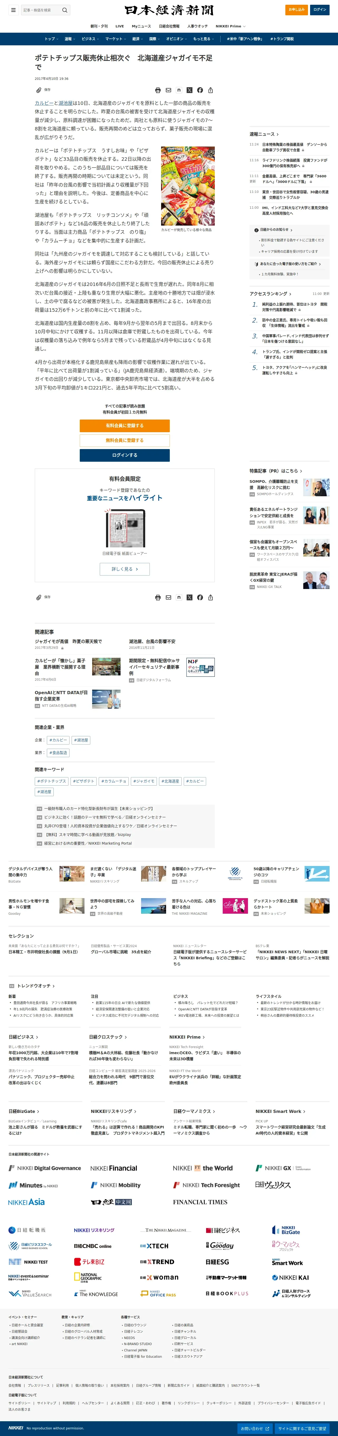
Task: Share on X via icon under headline
Action: coord(189,90)
